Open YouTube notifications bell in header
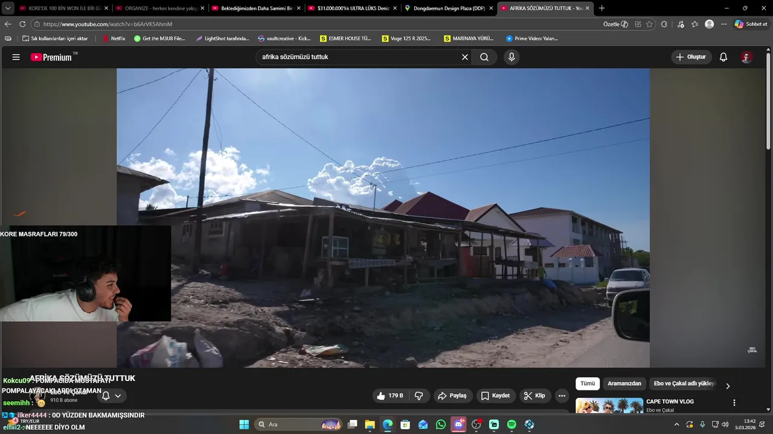The image size is (773, 434). [x=723, y=57]
